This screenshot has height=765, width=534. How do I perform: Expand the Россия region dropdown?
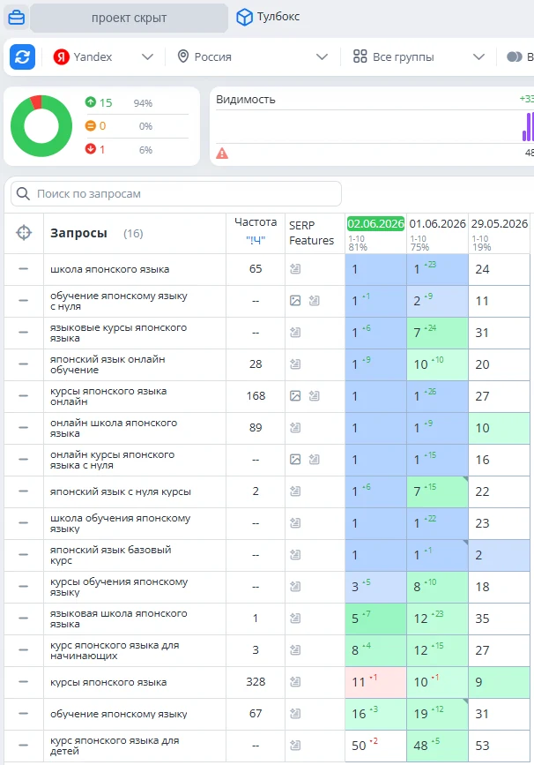pyautogui.click(x=322, y=57)
